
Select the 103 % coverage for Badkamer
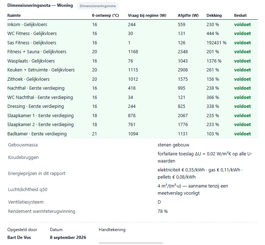point(213,134)
